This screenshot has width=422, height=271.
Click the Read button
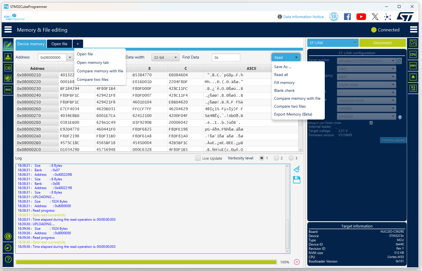pyautogui.click(x=282, y=57)
